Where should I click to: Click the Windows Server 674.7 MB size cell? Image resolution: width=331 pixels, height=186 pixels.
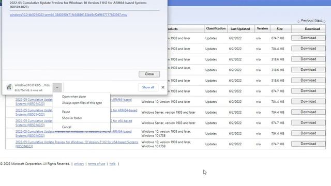278,123
